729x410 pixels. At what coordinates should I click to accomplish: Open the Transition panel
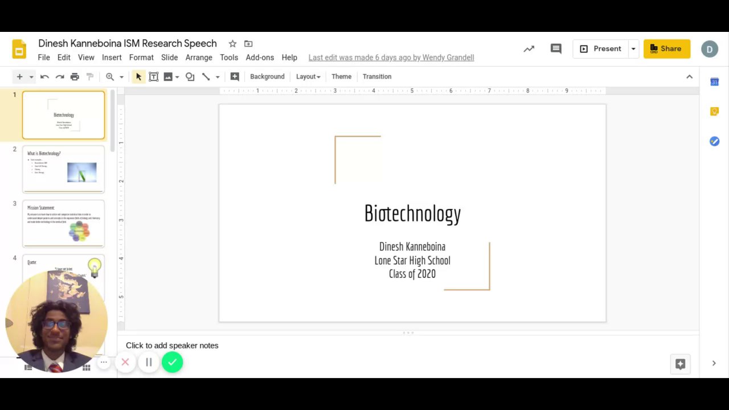377,76
